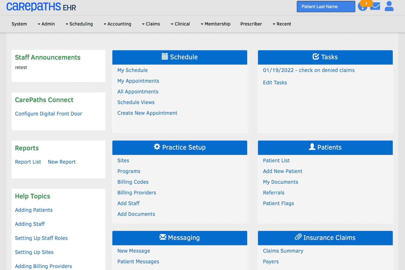Click the gear icon beside Practice Setup
This screenshot has width=405, height=270.
[x=157, y=147]
